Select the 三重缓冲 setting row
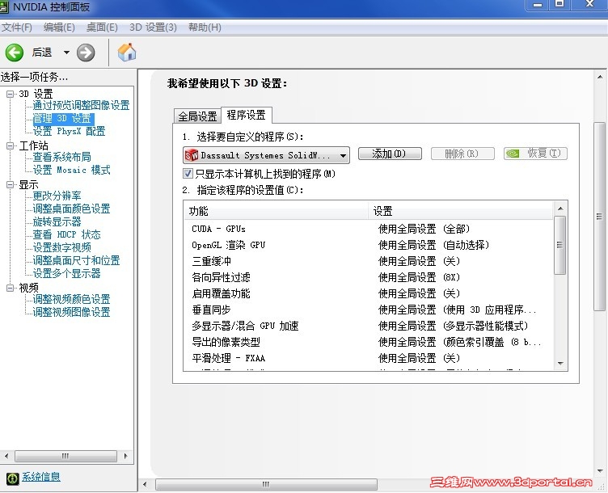Image resolution: width=608 pixels, height=493 pixels. pos(369,261)
